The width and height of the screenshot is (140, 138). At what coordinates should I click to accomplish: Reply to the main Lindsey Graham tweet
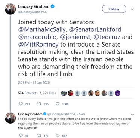[20, 104]
